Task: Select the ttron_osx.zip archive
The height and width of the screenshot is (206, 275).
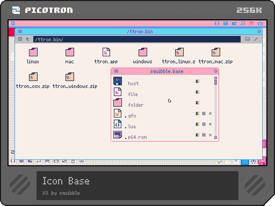Action: [x=33, y=77]
